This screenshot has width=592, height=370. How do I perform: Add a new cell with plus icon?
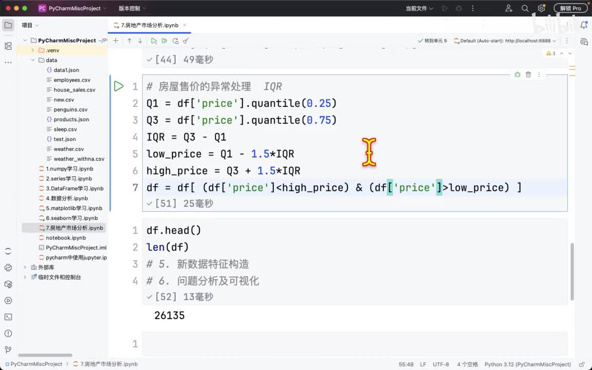pyautogui.click(x=116, y=41)
